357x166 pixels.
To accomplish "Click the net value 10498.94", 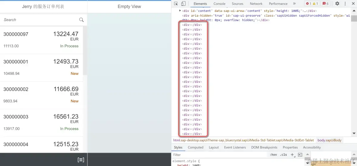I will tap(11, 74).
